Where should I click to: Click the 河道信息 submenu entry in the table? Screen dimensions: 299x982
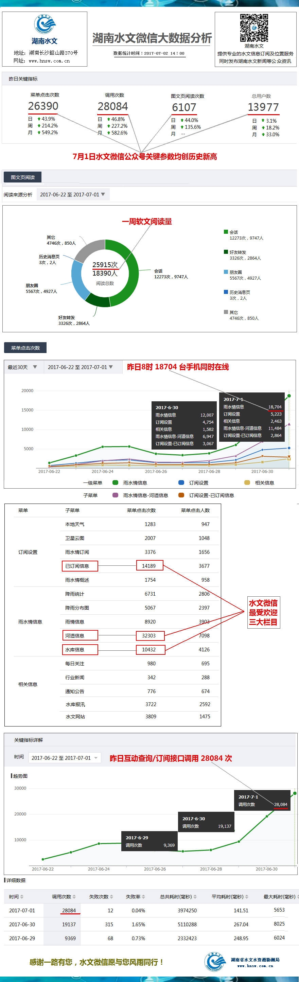(x=75, y=635)
